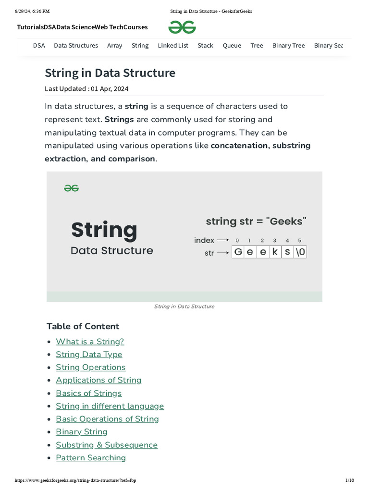The image size is (369, 492).
Task: Open Applications of String link
Action: click(x=98, y=380)
